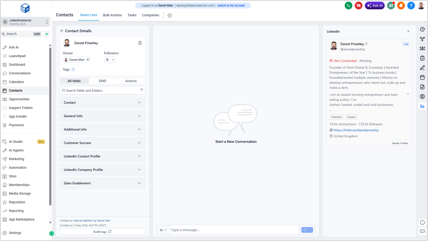Open the megaphone announcements icon
428x241 pixels.
[391, 6]
